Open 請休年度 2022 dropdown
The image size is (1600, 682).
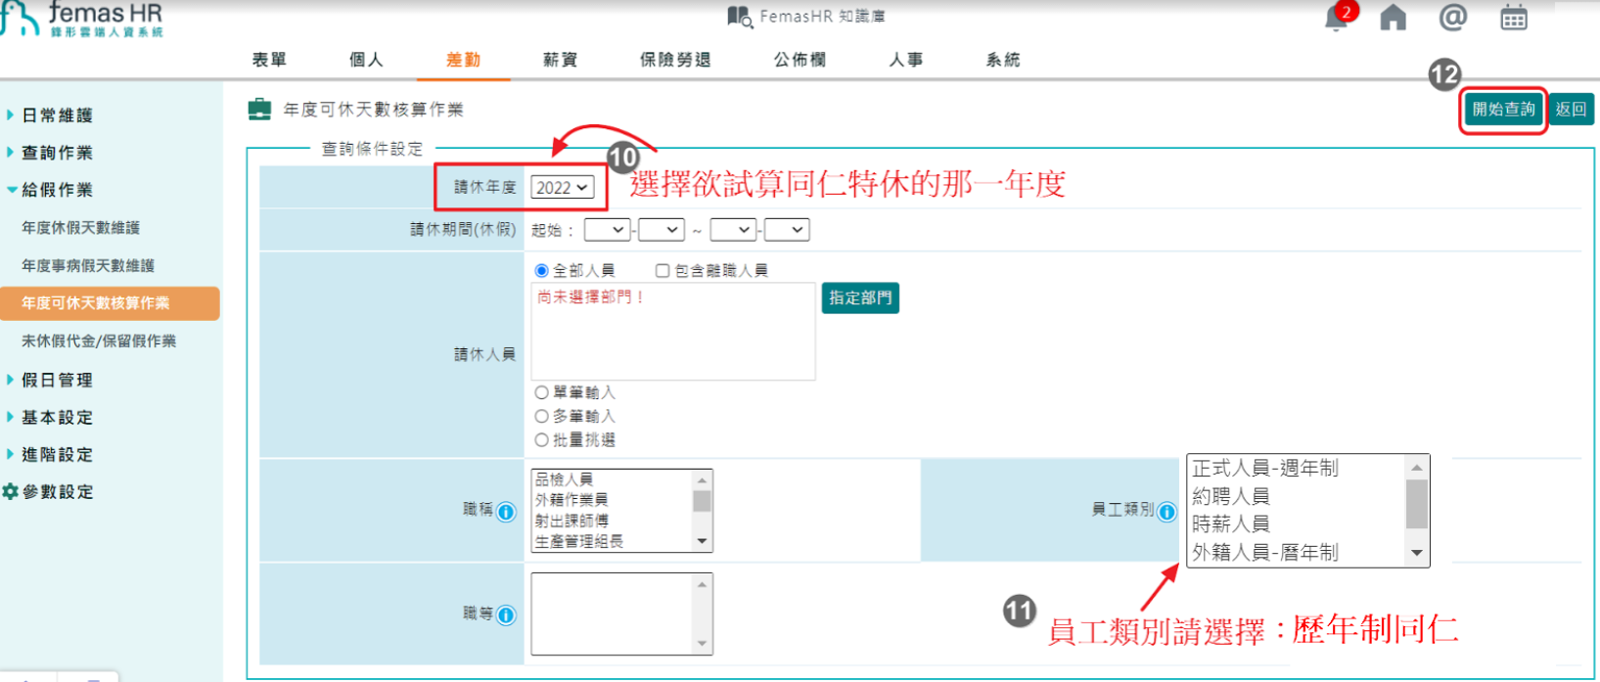562,187
